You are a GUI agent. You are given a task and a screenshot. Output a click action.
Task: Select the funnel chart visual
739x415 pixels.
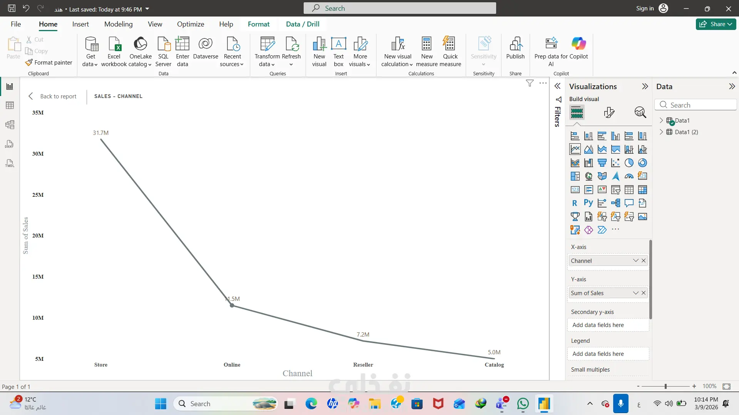click(x=602, y=163)
